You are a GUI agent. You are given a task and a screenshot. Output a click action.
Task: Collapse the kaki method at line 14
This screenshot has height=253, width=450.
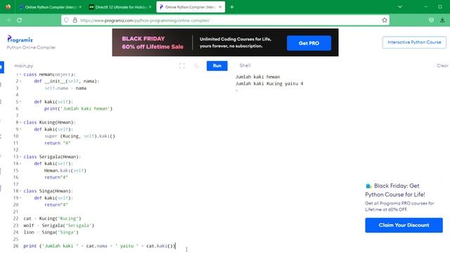pos(20,164)
